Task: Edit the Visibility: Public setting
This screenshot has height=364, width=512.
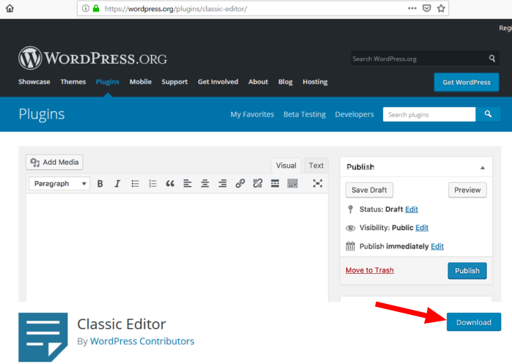Action: pyautogui.click(x=422, y=228)
